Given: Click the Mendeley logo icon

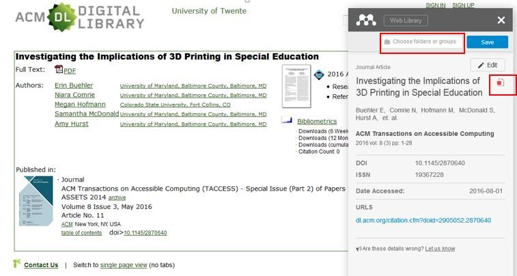Looking at the screenshot, I should click(x=366, y=20).
